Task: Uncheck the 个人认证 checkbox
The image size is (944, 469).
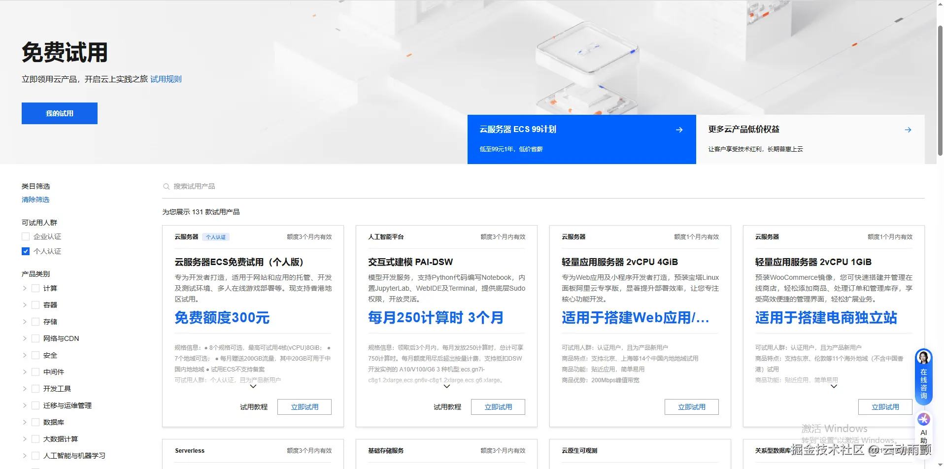Action: coord(26,251)
